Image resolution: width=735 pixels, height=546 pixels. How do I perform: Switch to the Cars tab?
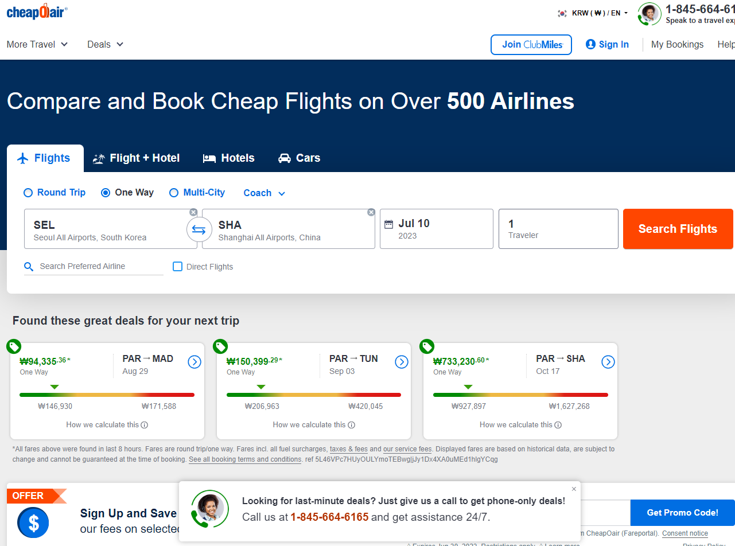299,158
